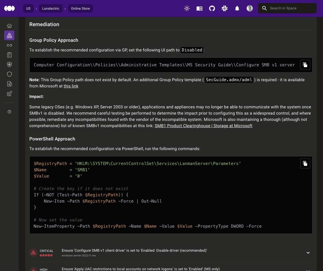This screenshot has height=271, width=323.
Task: Click the Help question mark icon
Action: tap(9, 111)
